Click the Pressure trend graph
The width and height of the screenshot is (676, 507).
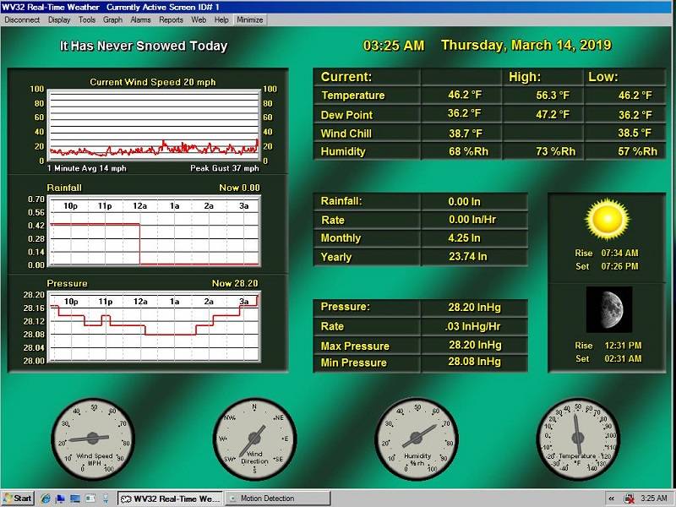(148, 325)
